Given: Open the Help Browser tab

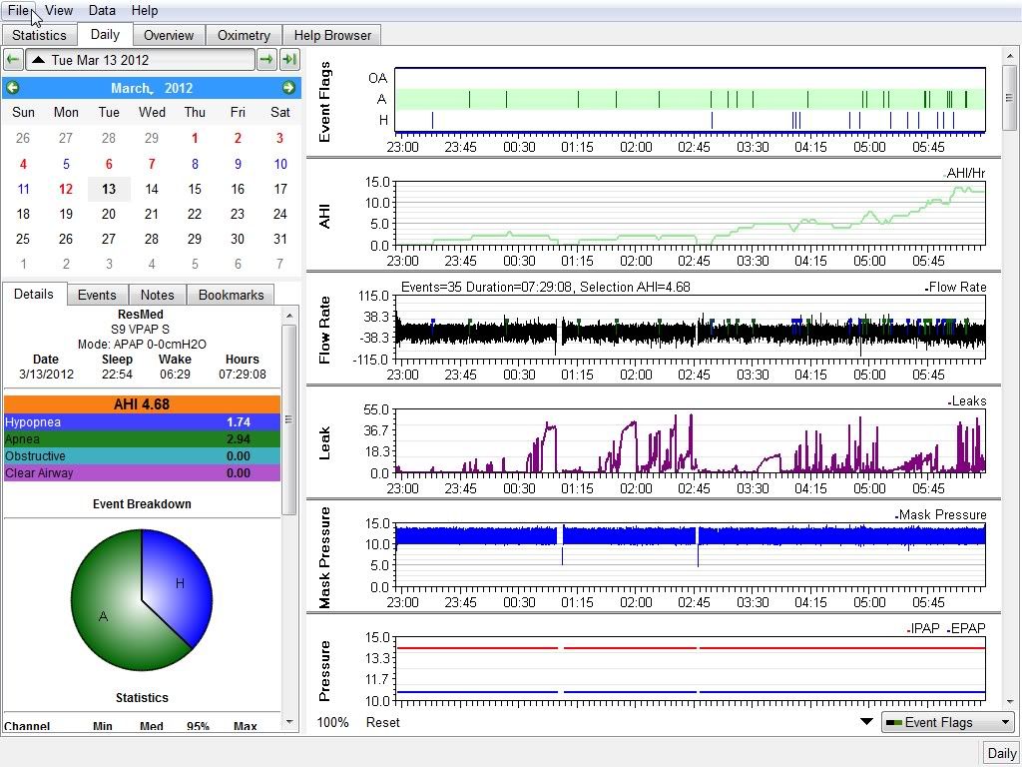Looking at the screenshot, I should click(332, 35).
